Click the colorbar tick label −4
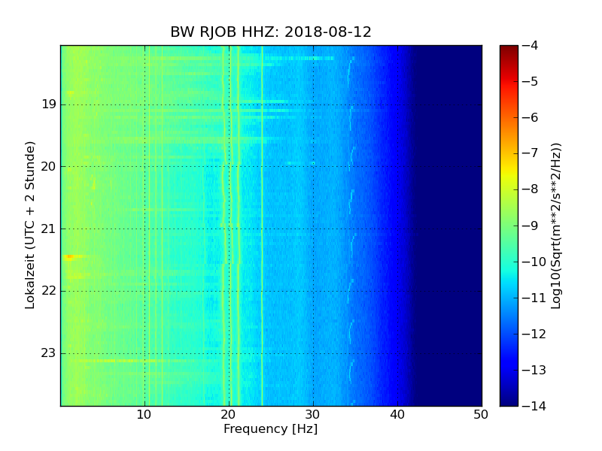The width and height of the screenshot is (602, 451). coord(531,46)
